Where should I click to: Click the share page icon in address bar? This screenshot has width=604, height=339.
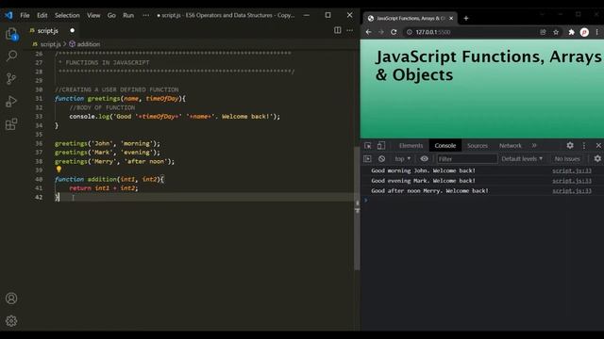coord(543,32)
